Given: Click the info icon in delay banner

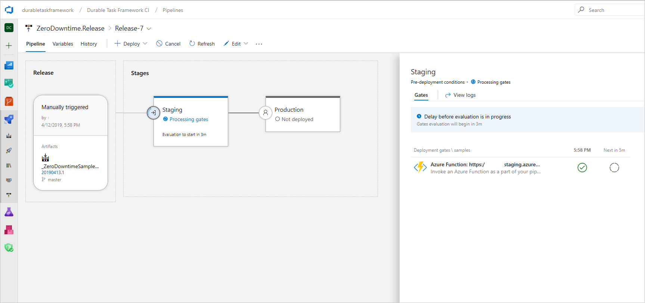Looking at the screenshot, I should pyautogui.click(x=419, y=116).
